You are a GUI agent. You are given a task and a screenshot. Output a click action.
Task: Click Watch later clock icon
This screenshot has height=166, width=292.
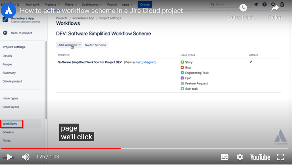[x=243, y=8]
